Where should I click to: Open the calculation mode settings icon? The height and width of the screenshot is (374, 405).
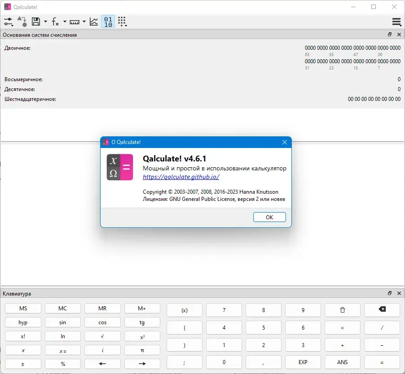(8, 22)
